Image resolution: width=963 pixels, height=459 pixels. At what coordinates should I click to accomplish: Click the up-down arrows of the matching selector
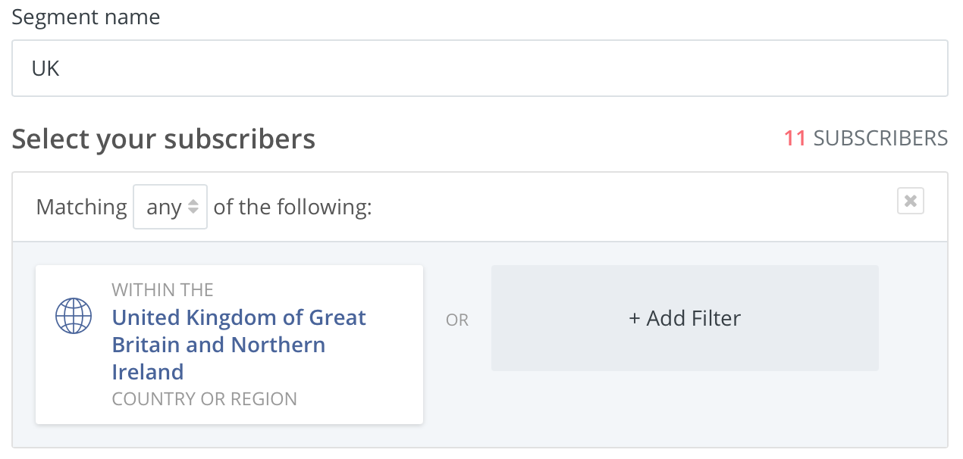(193, 207)
